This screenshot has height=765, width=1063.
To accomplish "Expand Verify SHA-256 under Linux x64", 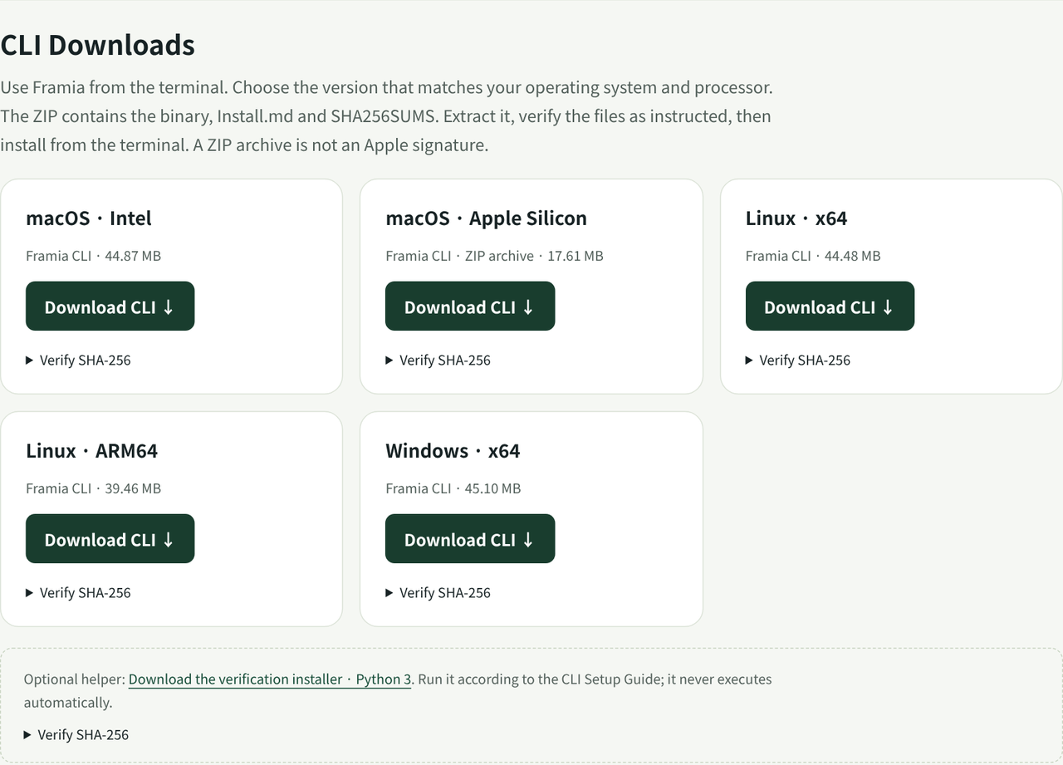I will click(798, 360).
